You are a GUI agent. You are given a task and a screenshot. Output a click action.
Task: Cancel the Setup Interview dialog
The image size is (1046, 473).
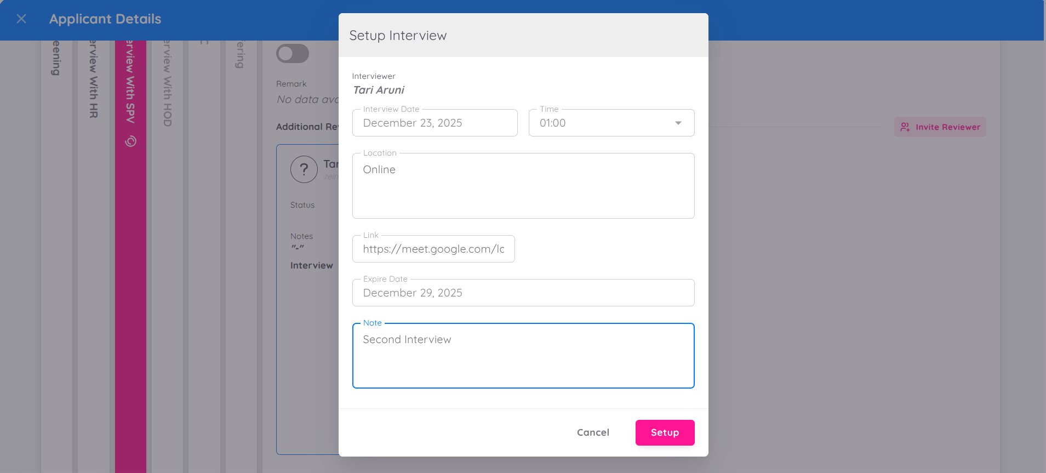(x=593, y=432)
